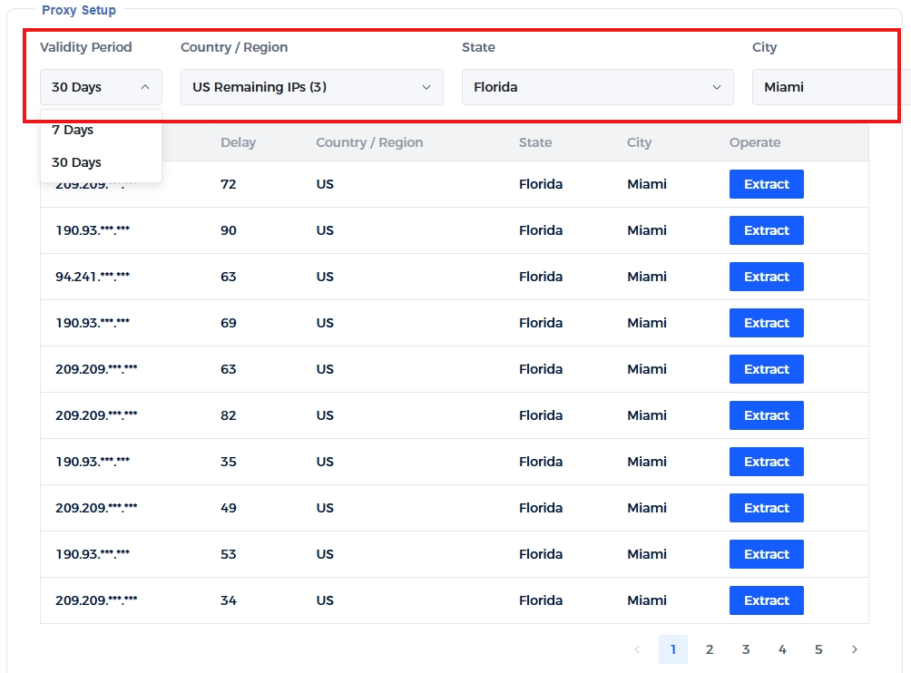
Task: Jump to page 2 of results
Action: tap(710, 649)
